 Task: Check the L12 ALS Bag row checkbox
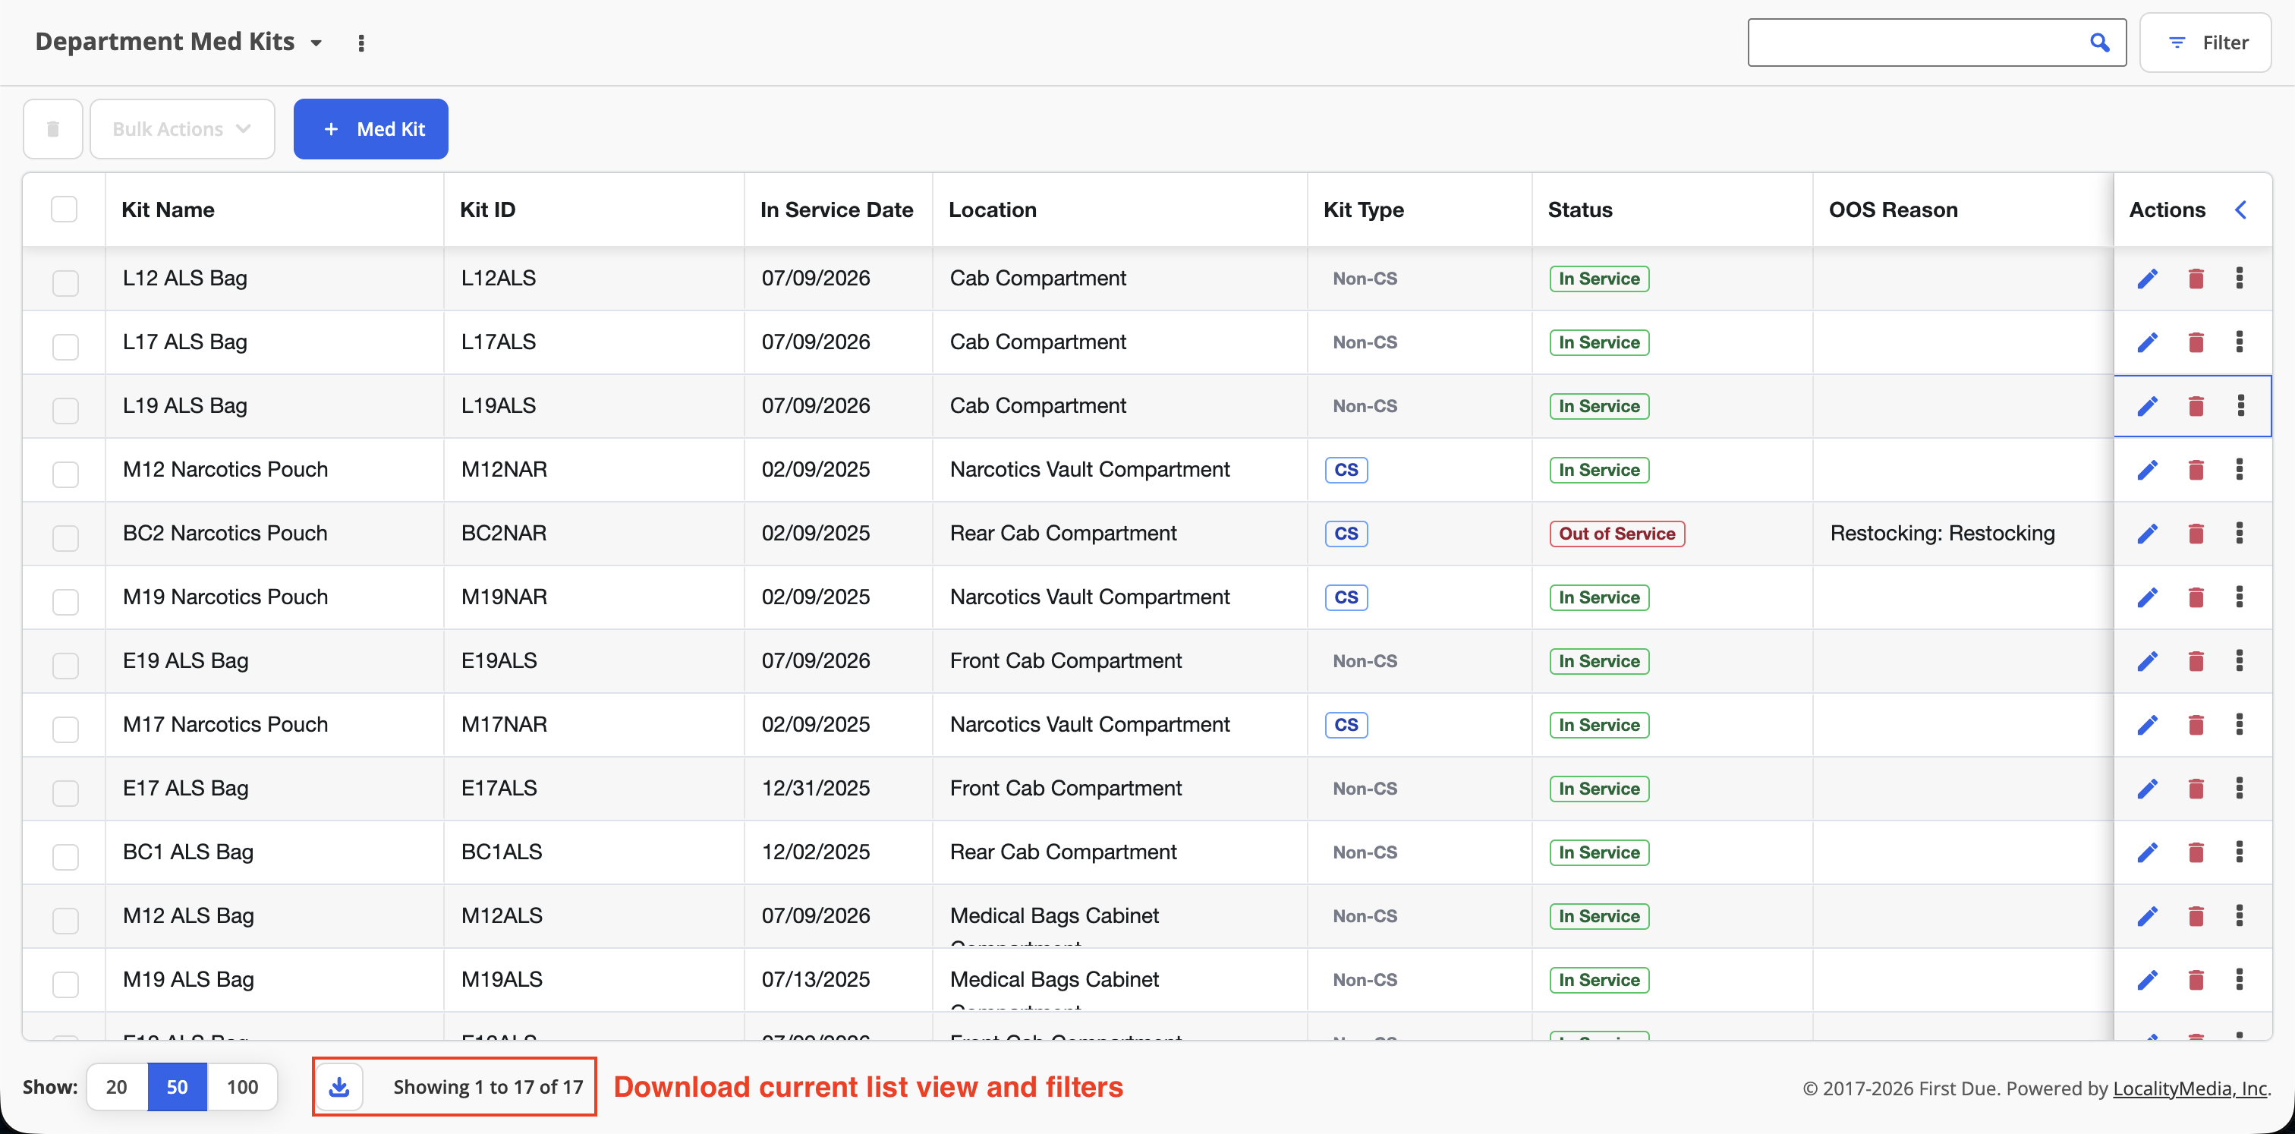click(65, 283)
